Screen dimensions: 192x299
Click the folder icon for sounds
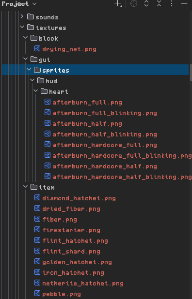pos(31,17)
